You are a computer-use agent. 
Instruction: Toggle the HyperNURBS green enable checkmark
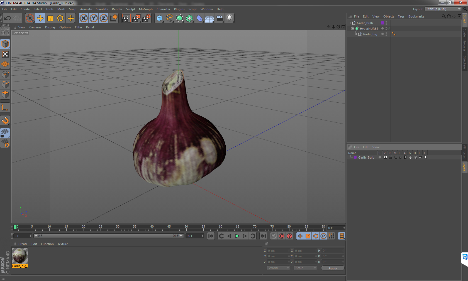point(389,28)
